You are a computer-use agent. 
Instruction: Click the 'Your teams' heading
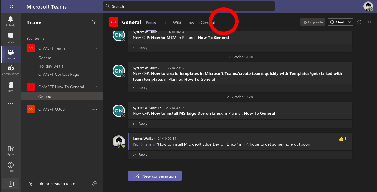tap(35, 38)
